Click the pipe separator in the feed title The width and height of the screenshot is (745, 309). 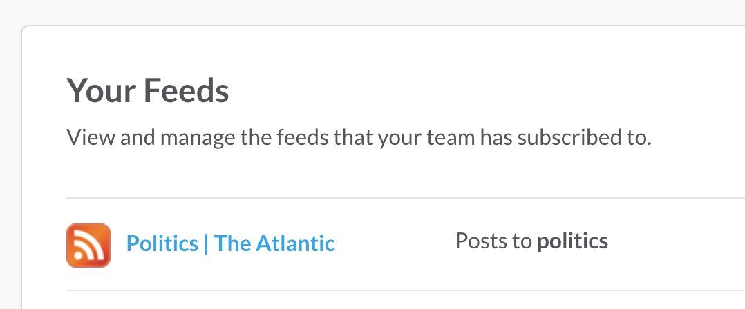206,243
